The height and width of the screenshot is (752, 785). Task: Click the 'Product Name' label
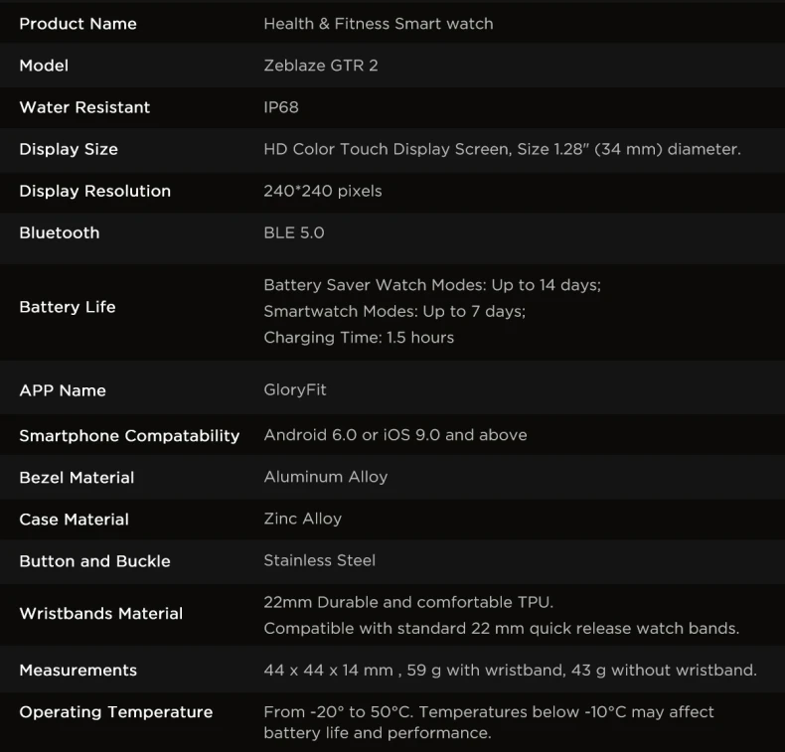point(78,24)
